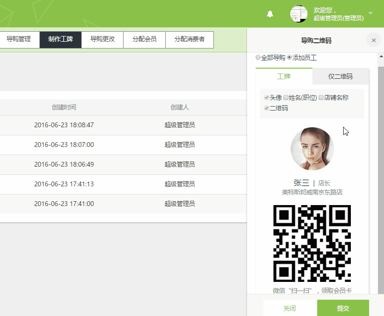384x316 pixels.
Task: Submit with the 提交 button
Action: point(343,308)
